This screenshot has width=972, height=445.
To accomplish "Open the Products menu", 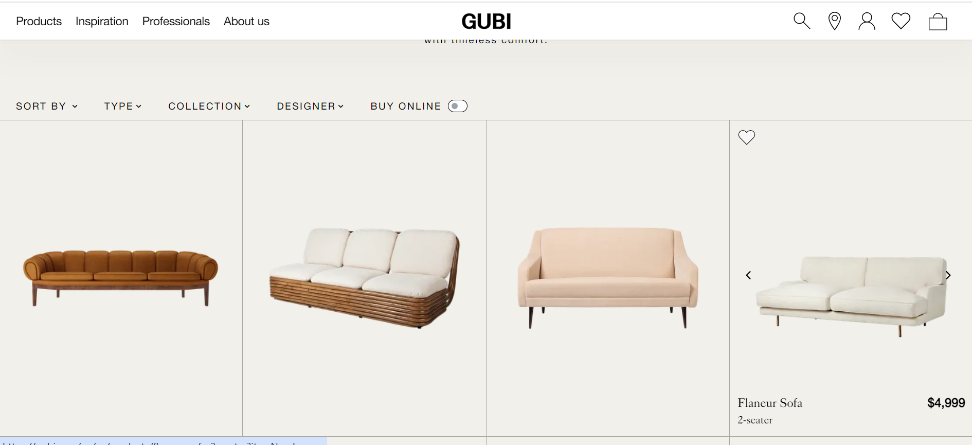I will tap(39, 21).
